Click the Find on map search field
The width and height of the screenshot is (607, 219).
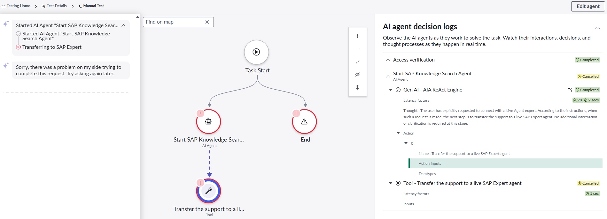[x=174, y=22]
